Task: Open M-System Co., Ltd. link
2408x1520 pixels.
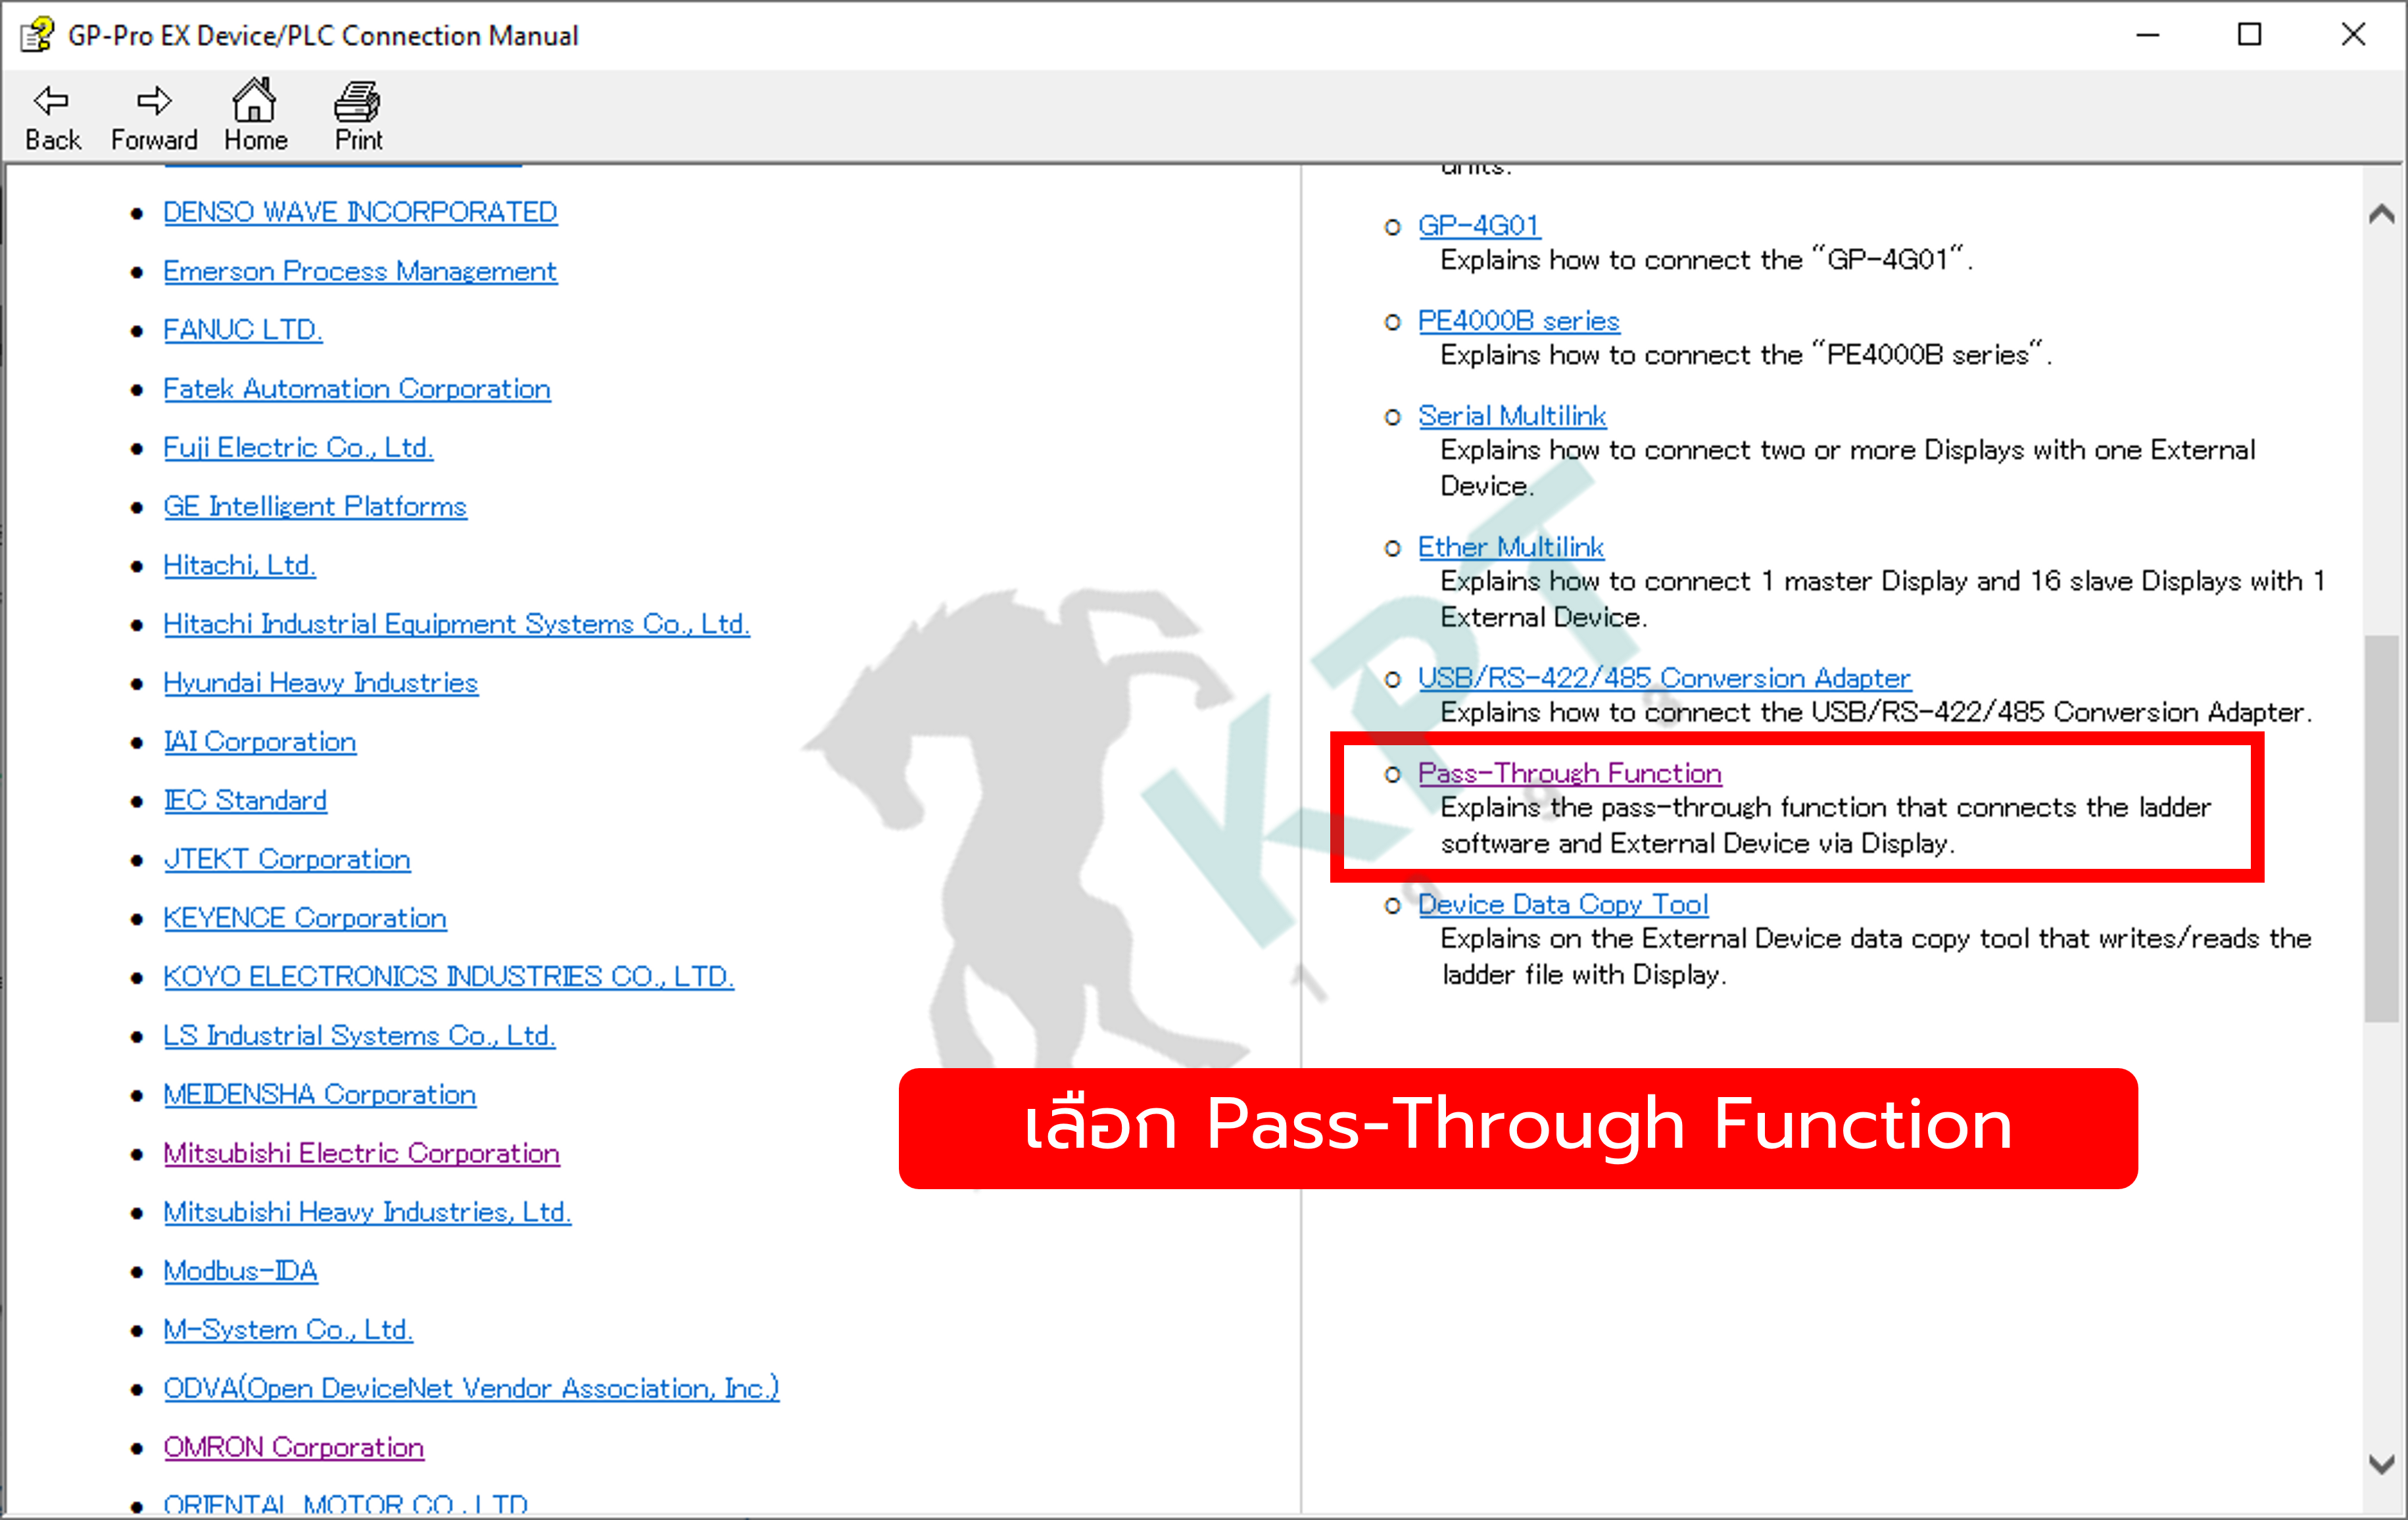Action: point(288,1329)
